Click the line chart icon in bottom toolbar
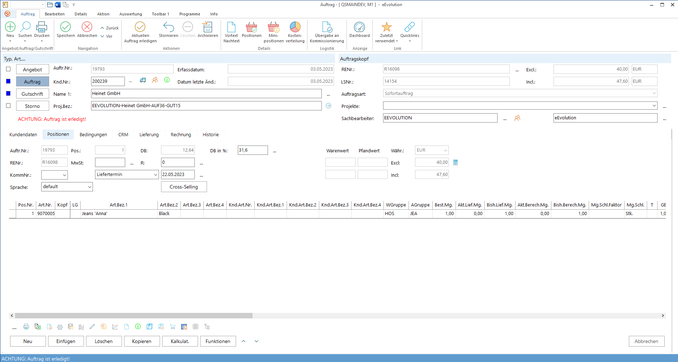The image size is (678, 362). tap(115, 327)
